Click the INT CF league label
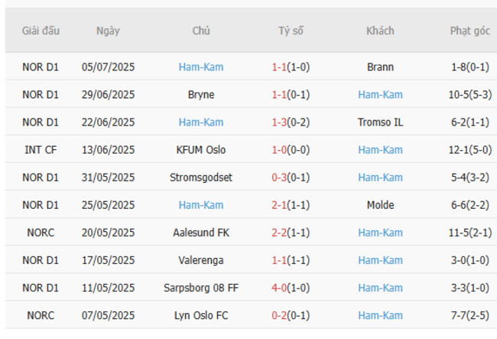This screenshot has width=497, height=339. (x=41, y=150)
